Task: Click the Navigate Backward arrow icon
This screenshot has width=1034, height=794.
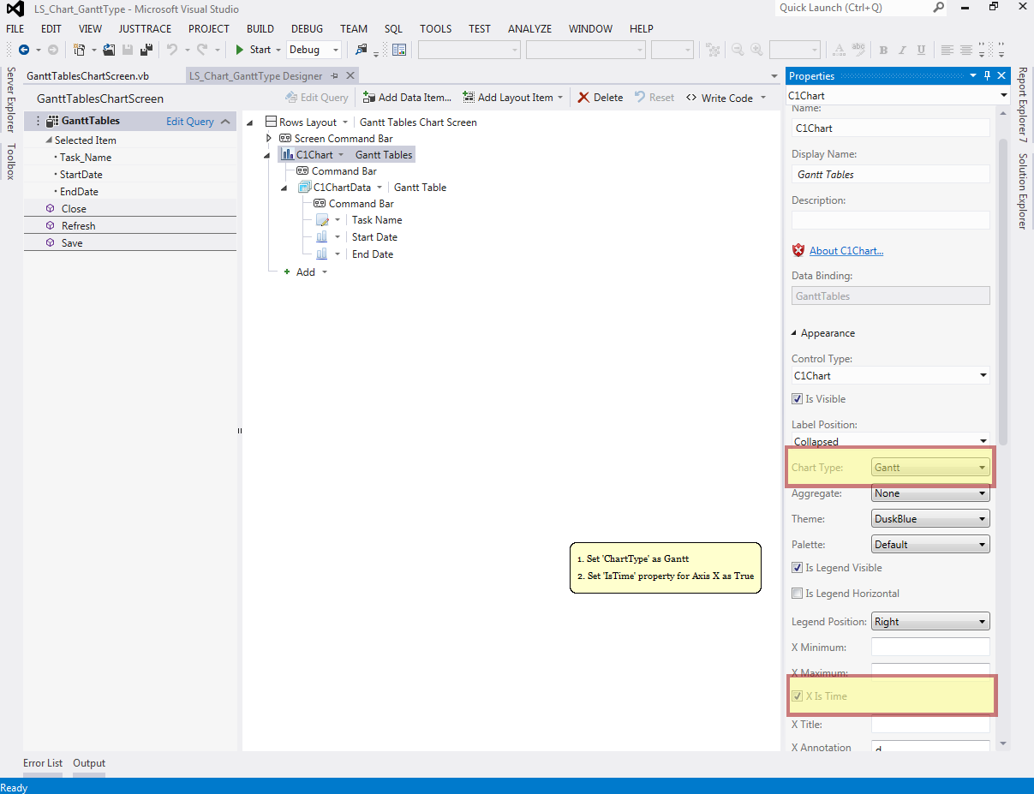Action: pyautogui.click(x=24, y=50)
